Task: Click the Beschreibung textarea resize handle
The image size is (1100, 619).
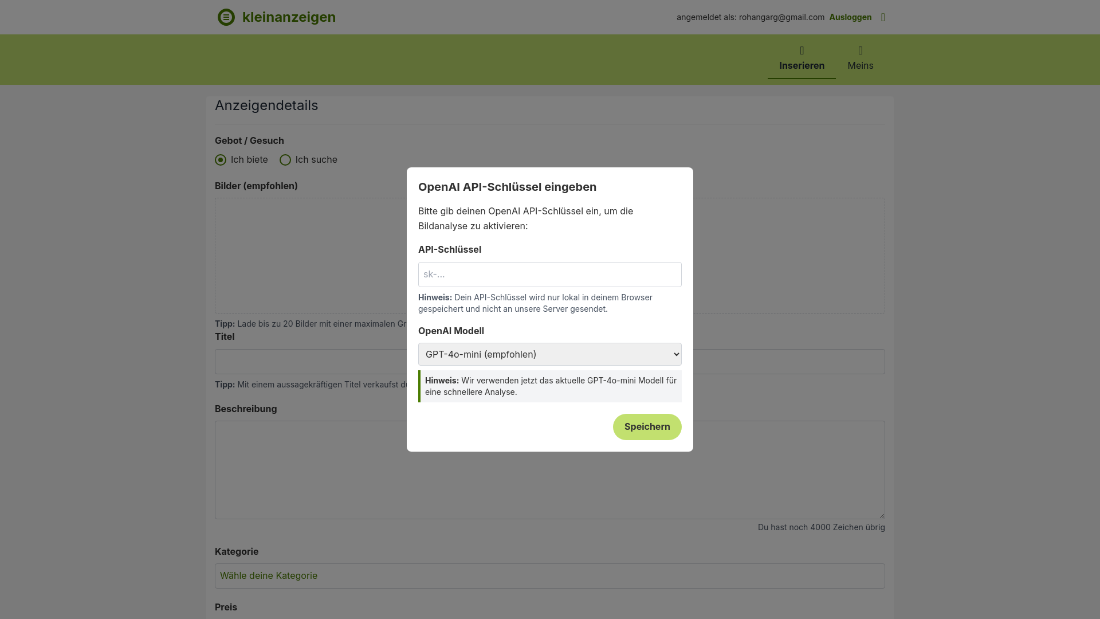Action: (881, 515)
